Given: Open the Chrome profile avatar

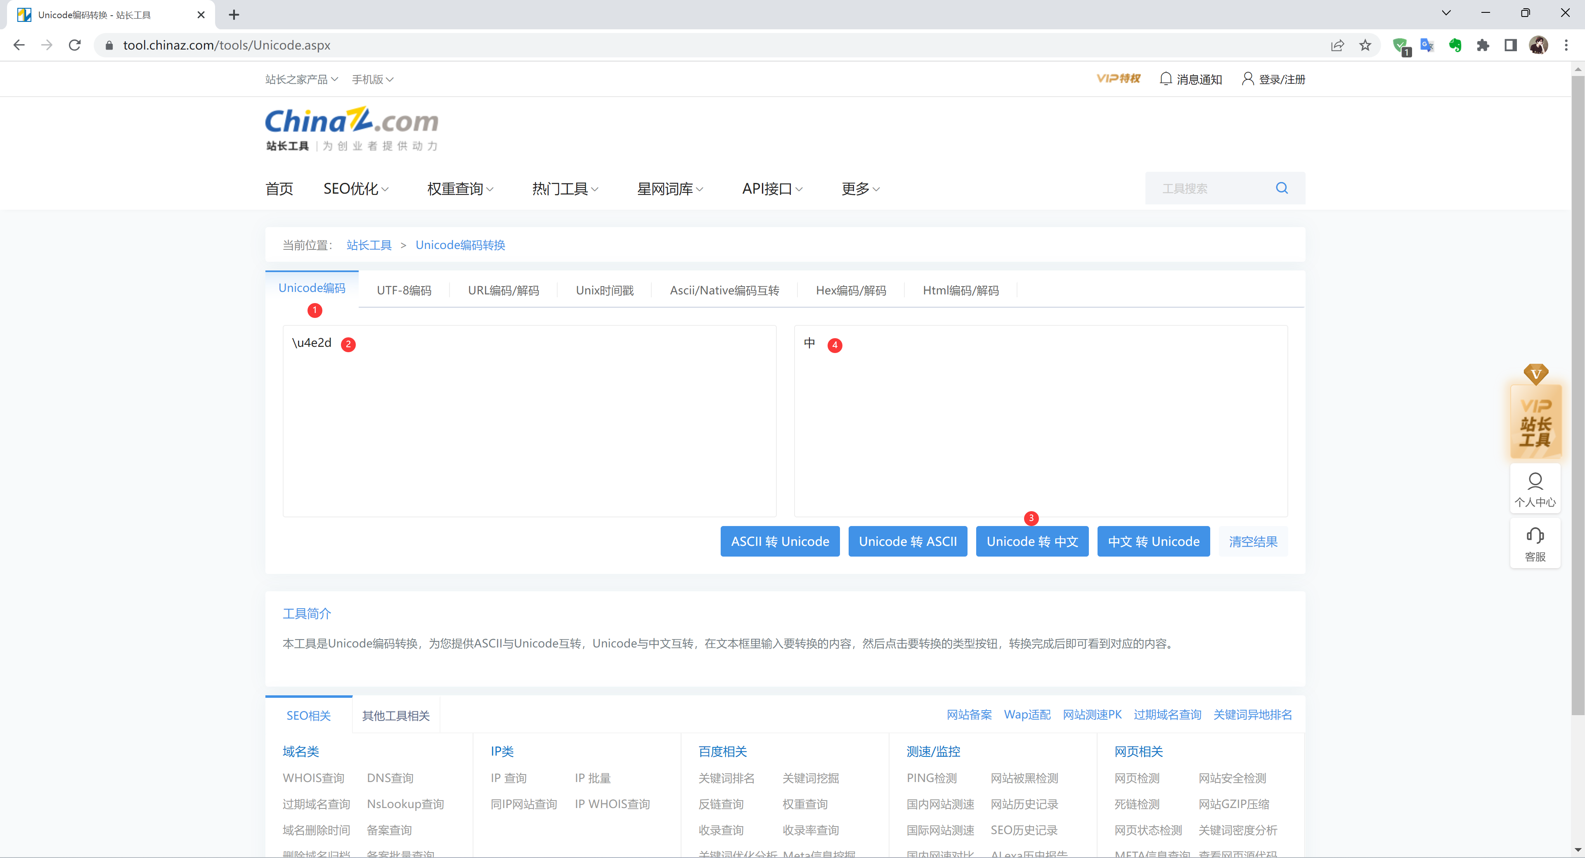Looking at the screenshot, I should [x=1538, y=45].
